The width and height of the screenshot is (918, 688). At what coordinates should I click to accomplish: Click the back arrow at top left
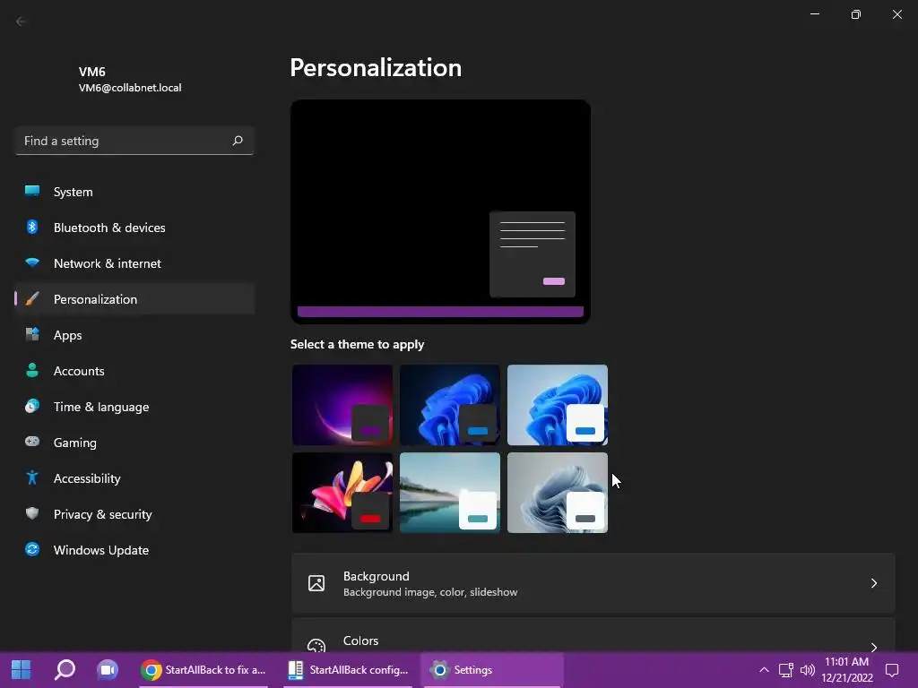[x=22, y=21]
